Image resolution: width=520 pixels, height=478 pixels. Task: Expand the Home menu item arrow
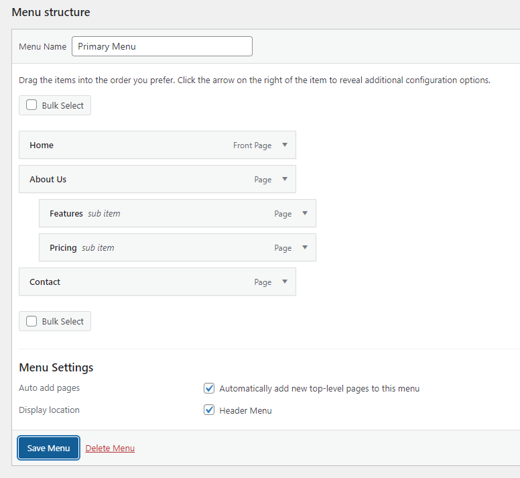pyautogui.click(x=285, y=145)
